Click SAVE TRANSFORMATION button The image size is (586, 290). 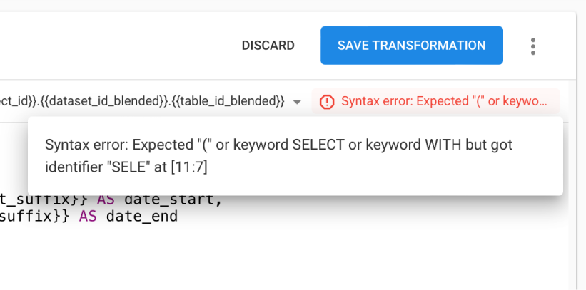click(x=411, y=46)
